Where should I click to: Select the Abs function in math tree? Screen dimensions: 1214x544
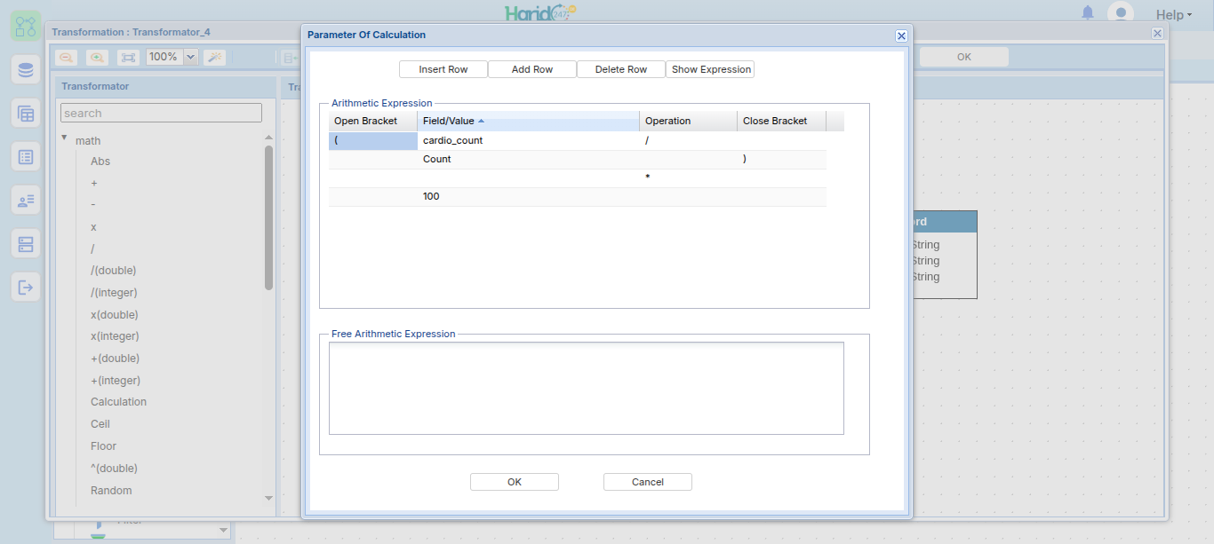tap(100, 162)
